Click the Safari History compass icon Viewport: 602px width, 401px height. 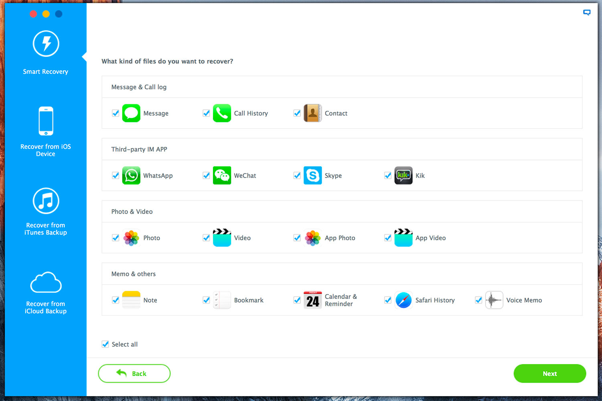click(403, 300)
